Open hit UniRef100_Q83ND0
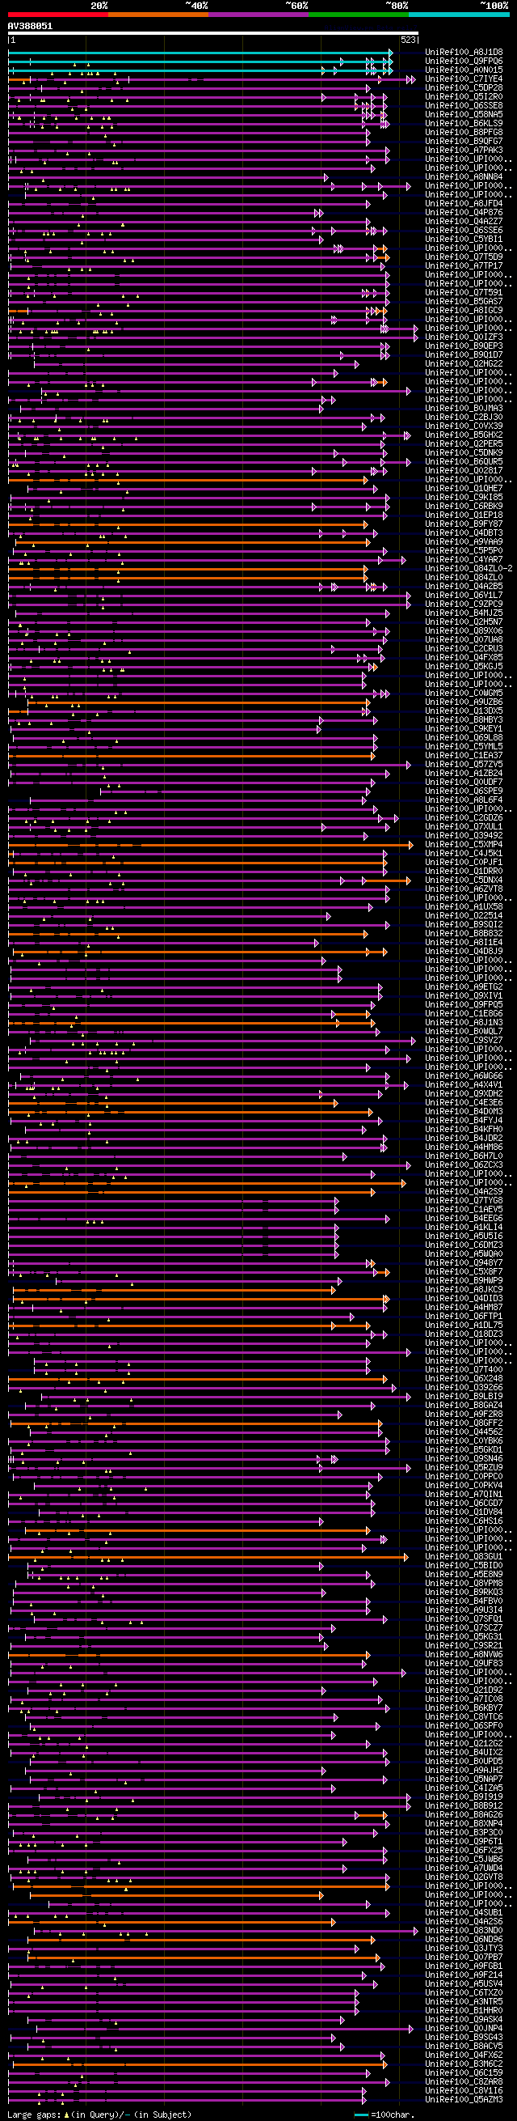Viewport: 517px width, 2121px height. click(464, 1930)
